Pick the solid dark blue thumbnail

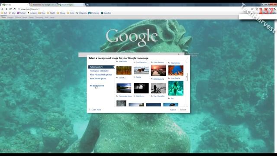coord(154,105)
